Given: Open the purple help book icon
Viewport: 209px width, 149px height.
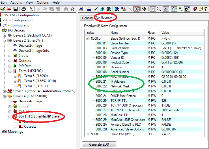Looking at the screenshot, I should pos(195,9).
